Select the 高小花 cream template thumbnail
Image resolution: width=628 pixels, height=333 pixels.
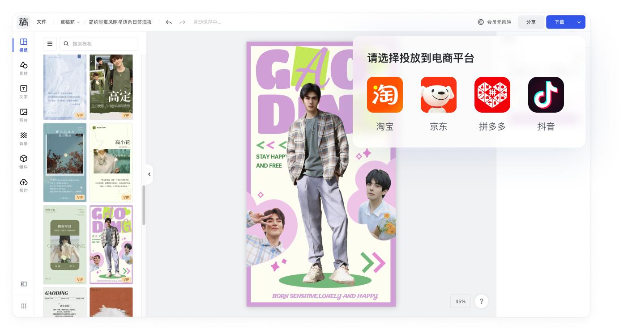(x=111, y=163)
